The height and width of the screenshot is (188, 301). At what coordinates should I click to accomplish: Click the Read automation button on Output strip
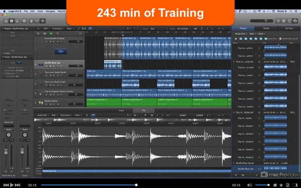click(25, 130)
